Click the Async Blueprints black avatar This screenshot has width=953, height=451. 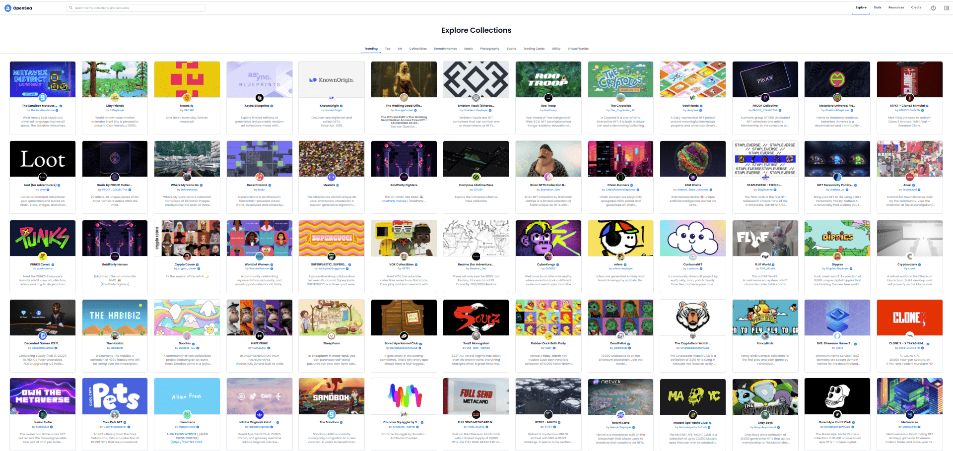point(259,98)
